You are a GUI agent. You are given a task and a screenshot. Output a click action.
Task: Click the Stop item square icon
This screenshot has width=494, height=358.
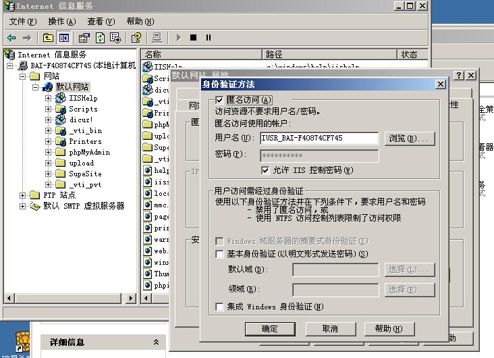pyautogui.click(x=193, y=38)
